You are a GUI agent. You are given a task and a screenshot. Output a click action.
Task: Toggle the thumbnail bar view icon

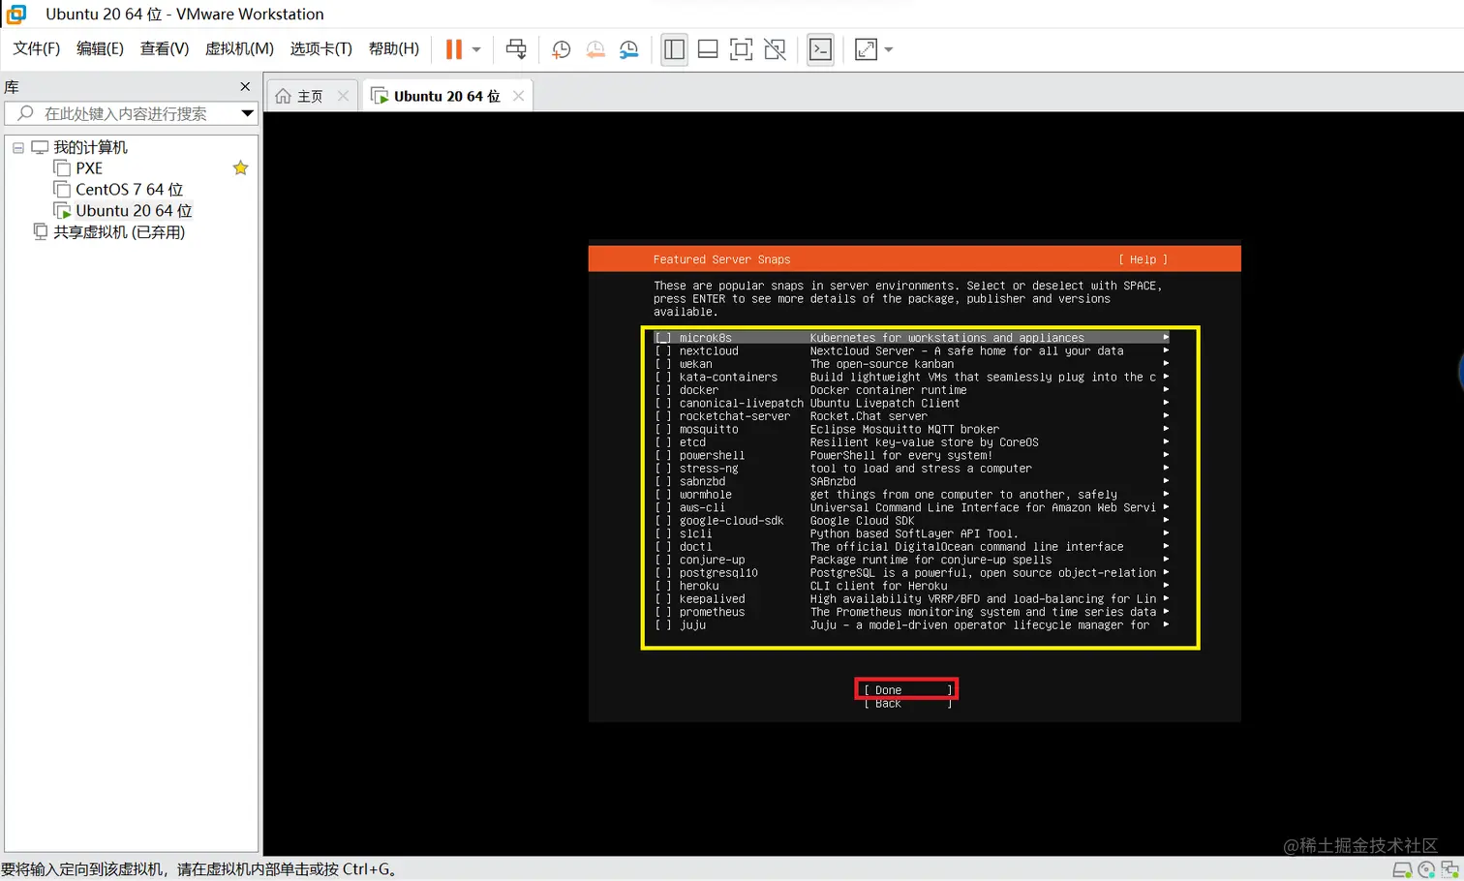[x=708, y=49]
